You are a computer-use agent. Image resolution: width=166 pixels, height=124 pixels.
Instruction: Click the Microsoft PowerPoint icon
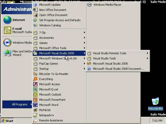coord(35,100)
